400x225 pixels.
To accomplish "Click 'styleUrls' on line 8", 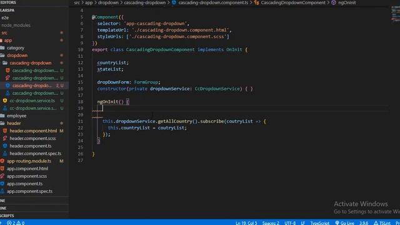I will 109,36.
